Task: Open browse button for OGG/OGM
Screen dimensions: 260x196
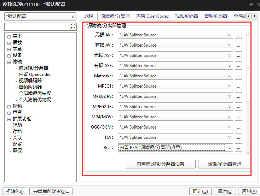Action: coord(239,127)
